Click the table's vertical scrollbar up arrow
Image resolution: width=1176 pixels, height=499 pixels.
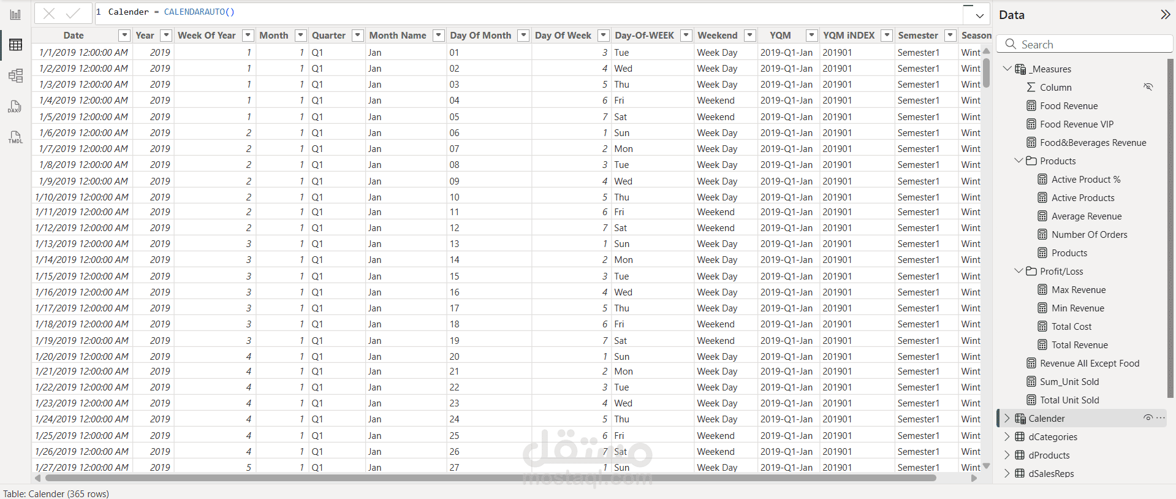click(986, 51)
